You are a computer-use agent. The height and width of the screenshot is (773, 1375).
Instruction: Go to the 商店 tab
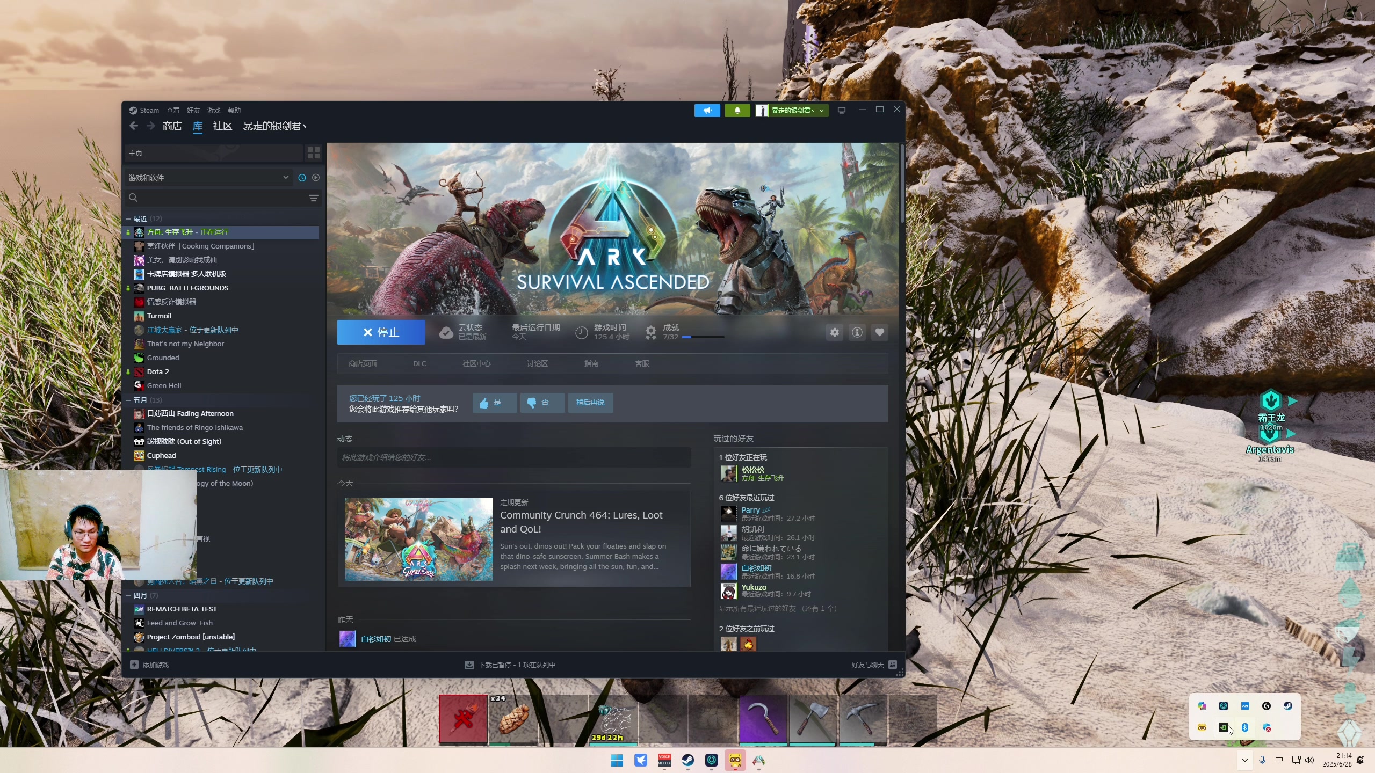(x=172, y=126)
